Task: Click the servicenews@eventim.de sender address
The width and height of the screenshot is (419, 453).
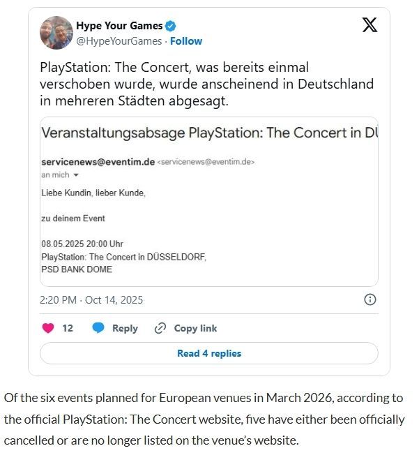Action: 98,161
